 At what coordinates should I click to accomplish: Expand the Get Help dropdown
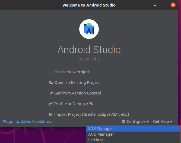[163, 121]
